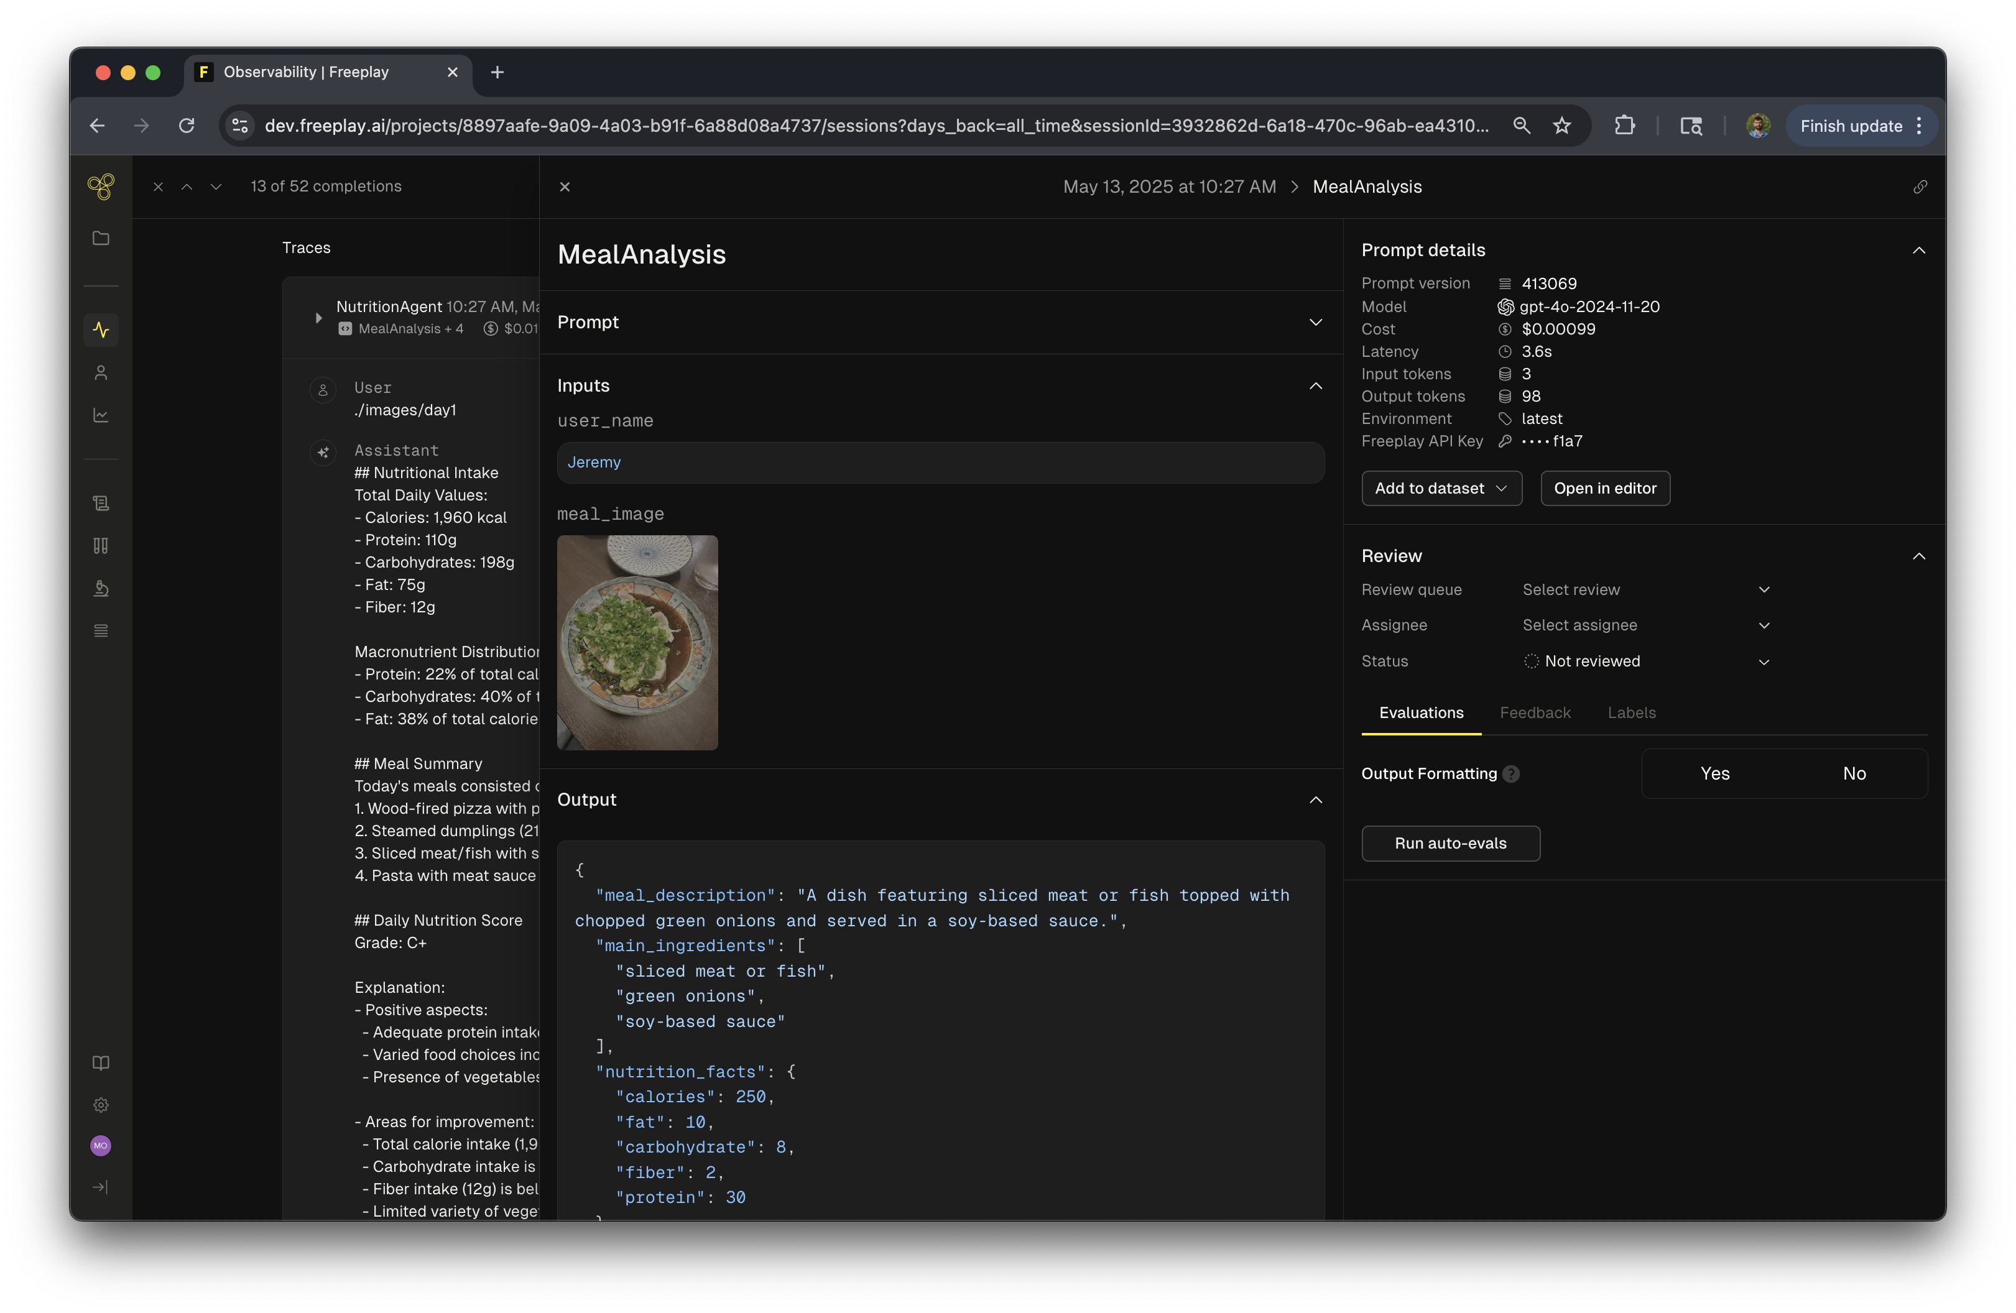This screenshot has width=2016, height=1313.
Task: Open the Observability activity icon in sidebar
Action: [x=101, y=329]
